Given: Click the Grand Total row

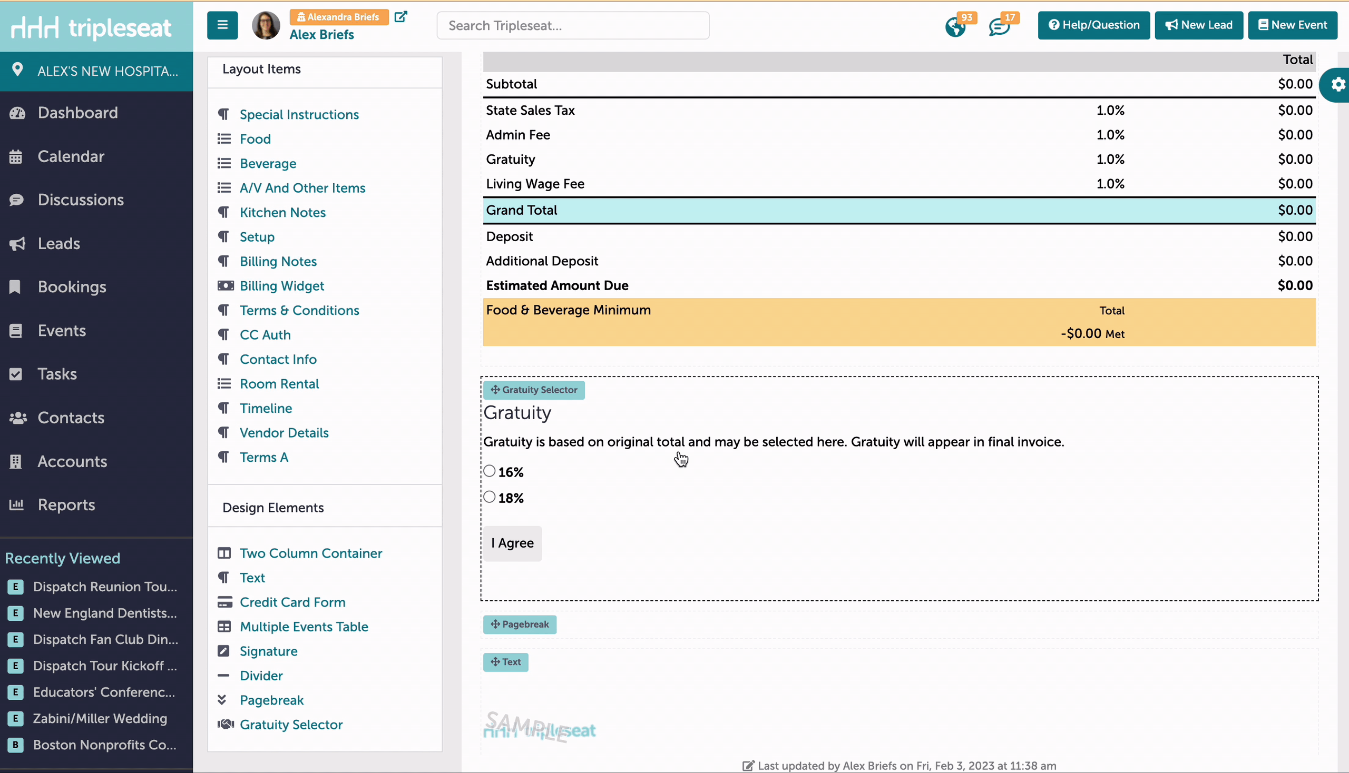Looking at the screenshot, I should [x=899, y=210].
